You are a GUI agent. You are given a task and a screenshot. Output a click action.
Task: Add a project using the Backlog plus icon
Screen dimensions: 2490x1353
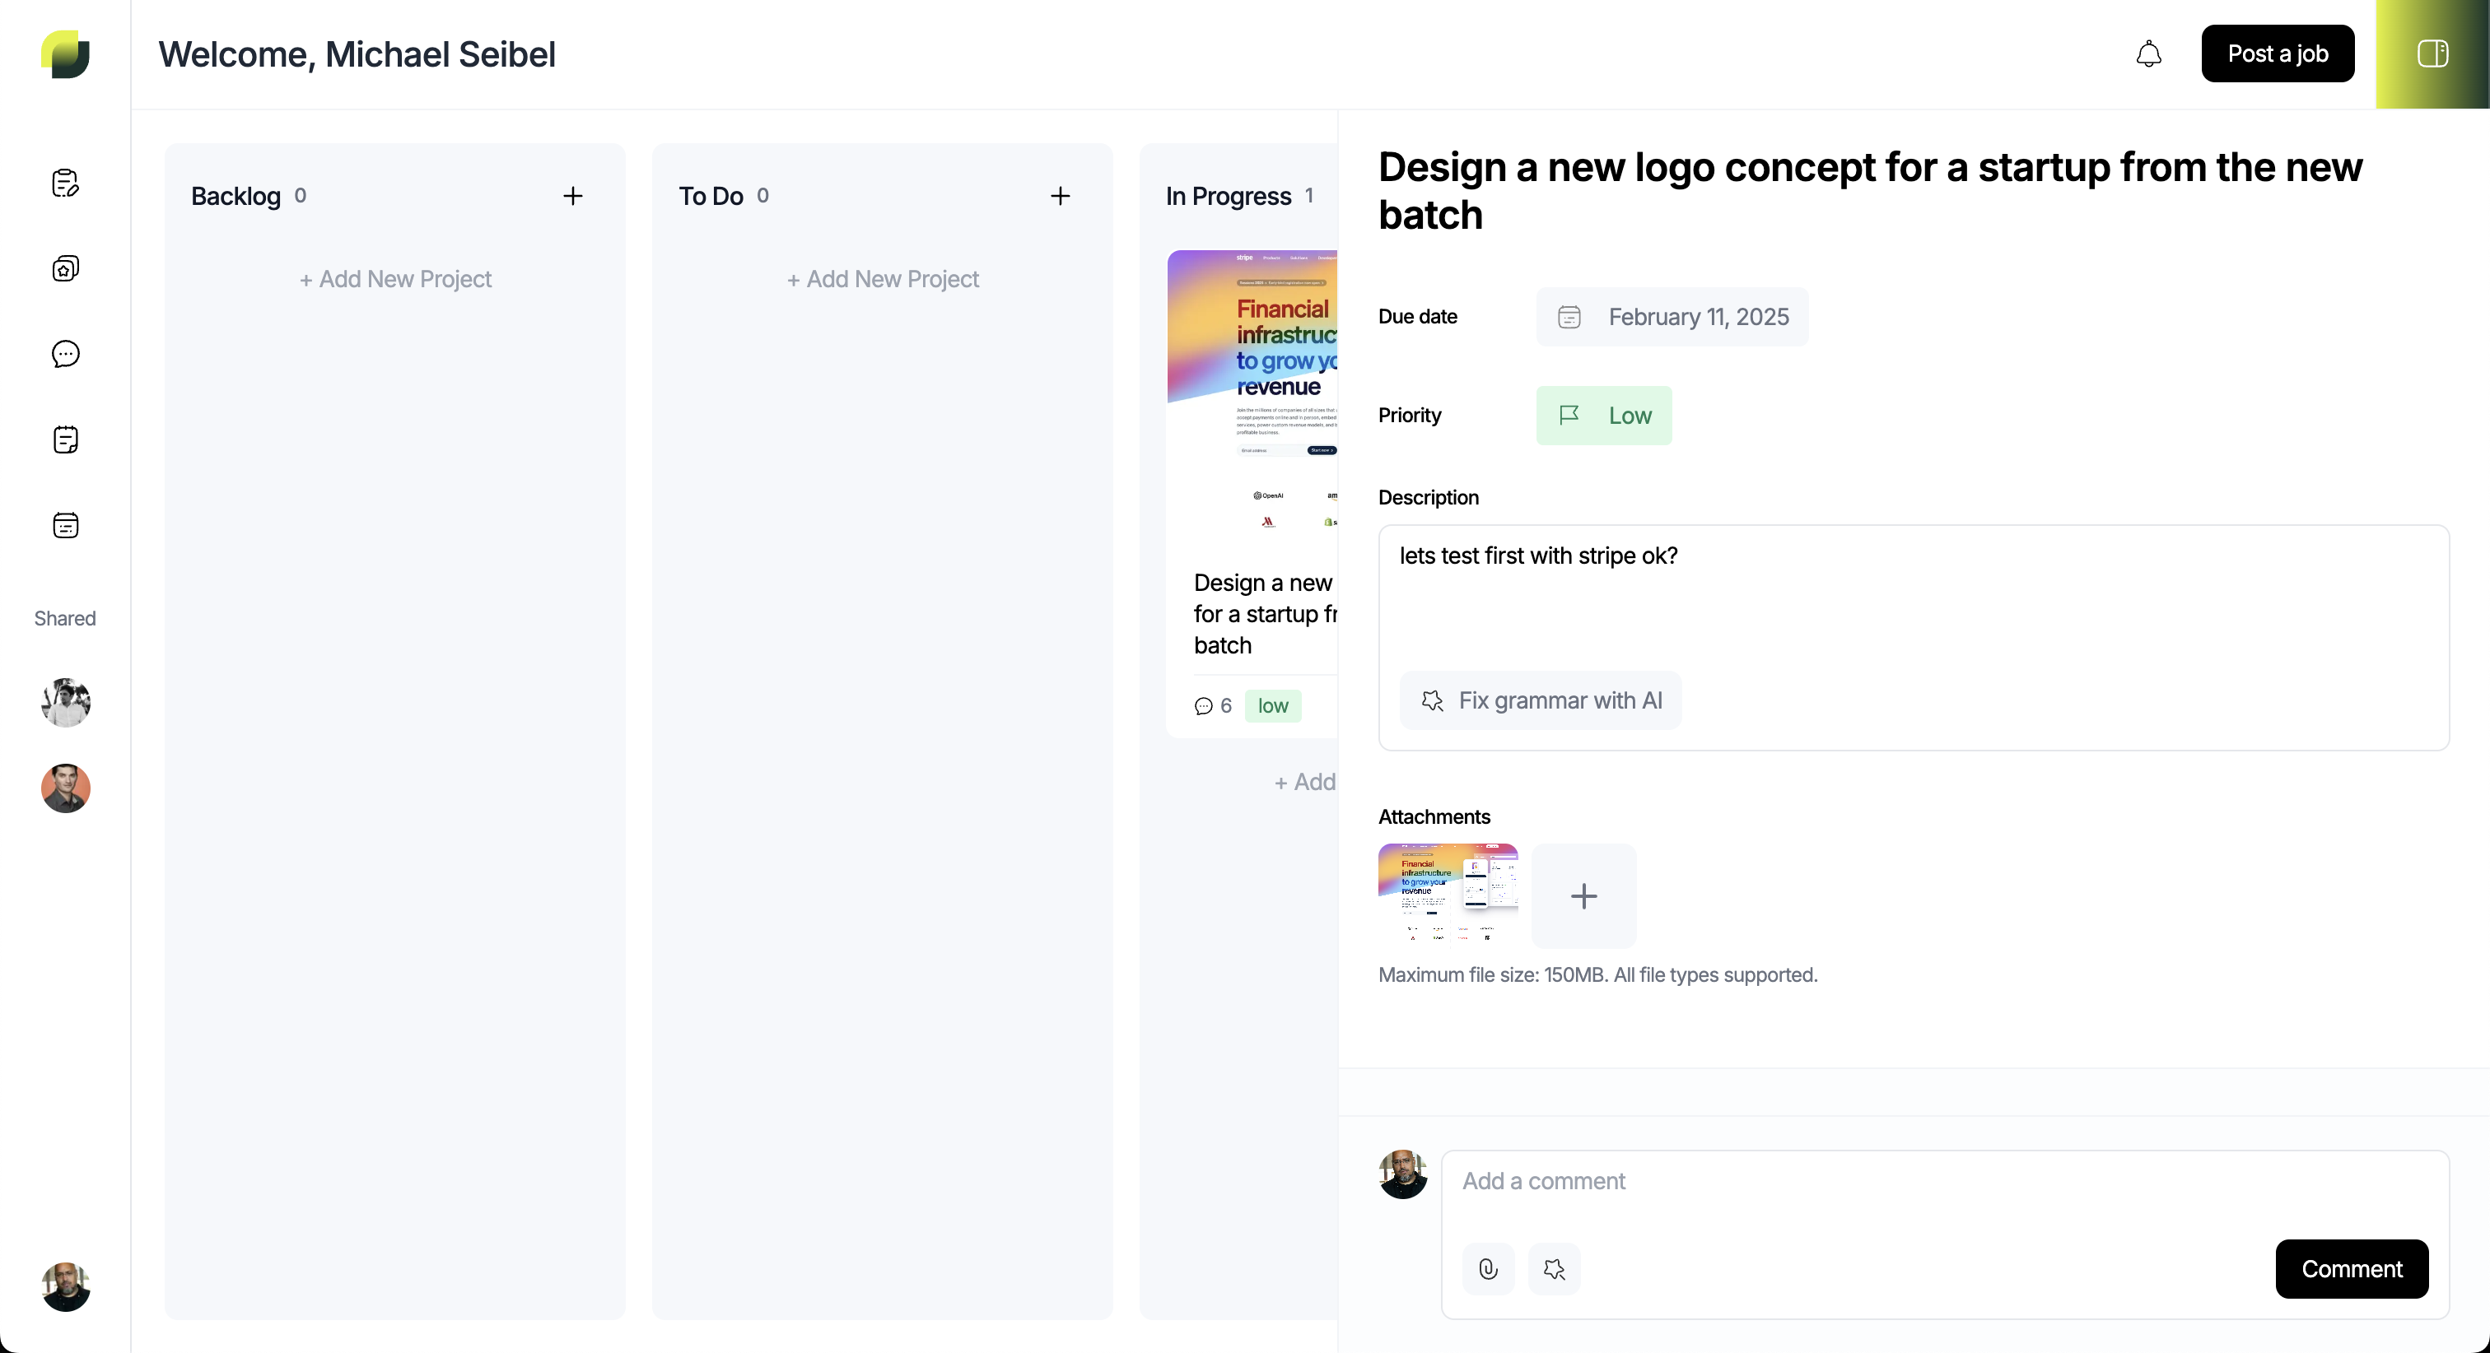tap(573, 196)
